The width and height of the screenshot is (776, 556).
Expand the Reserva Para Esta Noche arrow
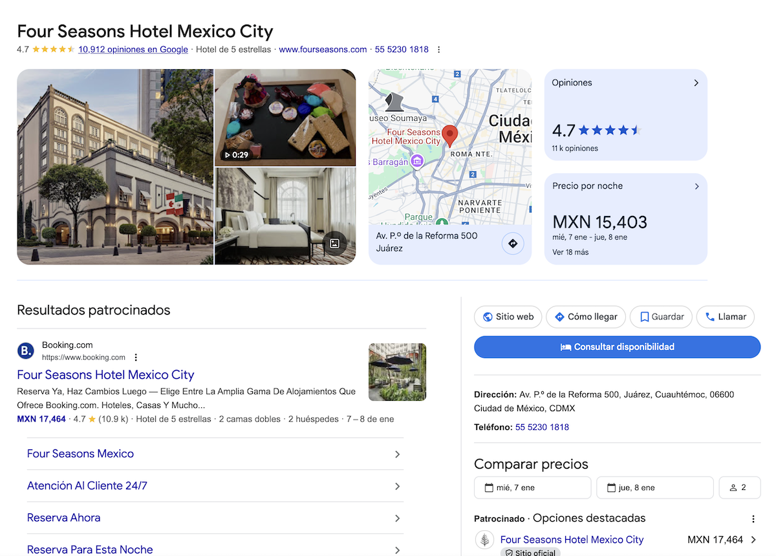click(x=398, y=550)
